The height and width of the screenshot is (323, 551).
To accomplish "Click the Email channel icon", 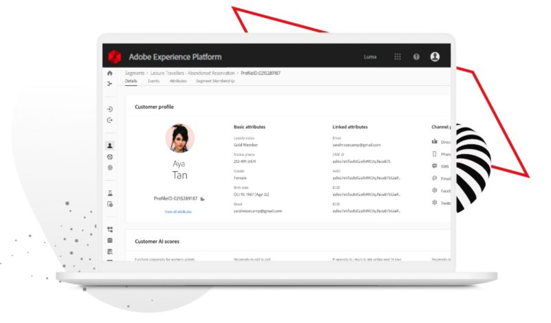I will [x=434, y=179].
